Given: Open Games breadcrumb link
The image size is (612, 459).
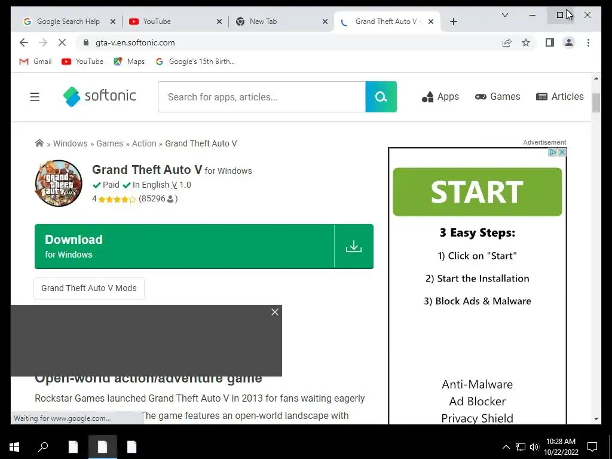Looking at the screenshot, I should pos(110,143).
